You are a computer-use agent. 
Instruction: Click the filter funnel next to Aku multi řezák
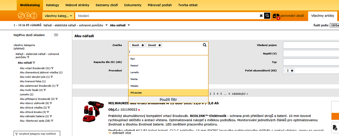click(44, 90)
